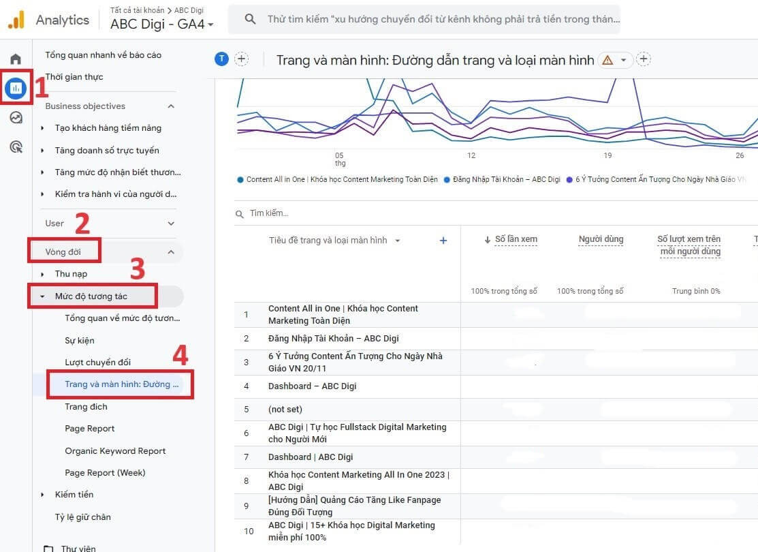The height and width of the screenshot is (552, 758).
Task: Open Thời gian thực report
Action: tap(74, 76)
